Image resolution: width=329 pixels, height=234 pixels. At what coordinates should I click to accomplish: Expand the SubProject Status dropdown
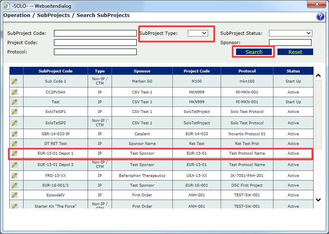[x=290, y=33]
